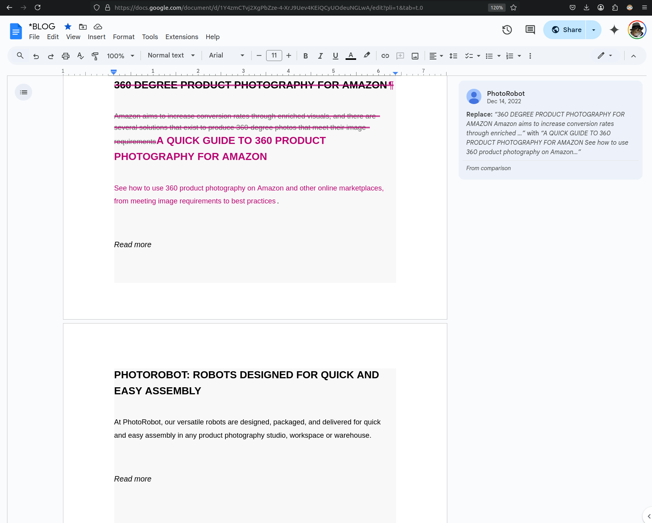
Task: Open line and paragraph spacing
Action: (x=453, y=56)
